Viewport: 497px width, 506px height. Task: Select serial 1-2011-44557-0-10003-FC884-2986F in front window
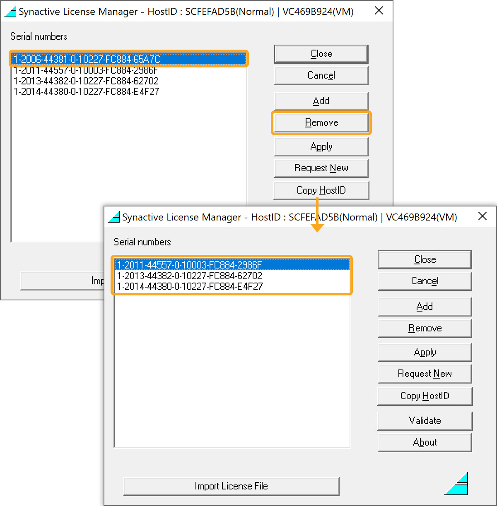(x=232, y=265)
